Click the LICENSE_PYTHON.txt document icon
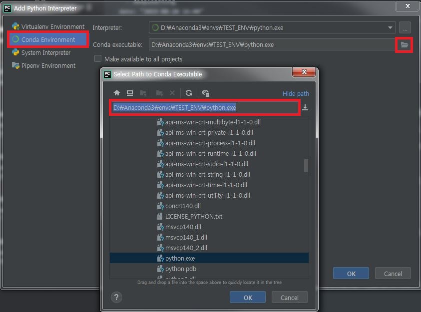421x312 pixels. click(160, 216)
